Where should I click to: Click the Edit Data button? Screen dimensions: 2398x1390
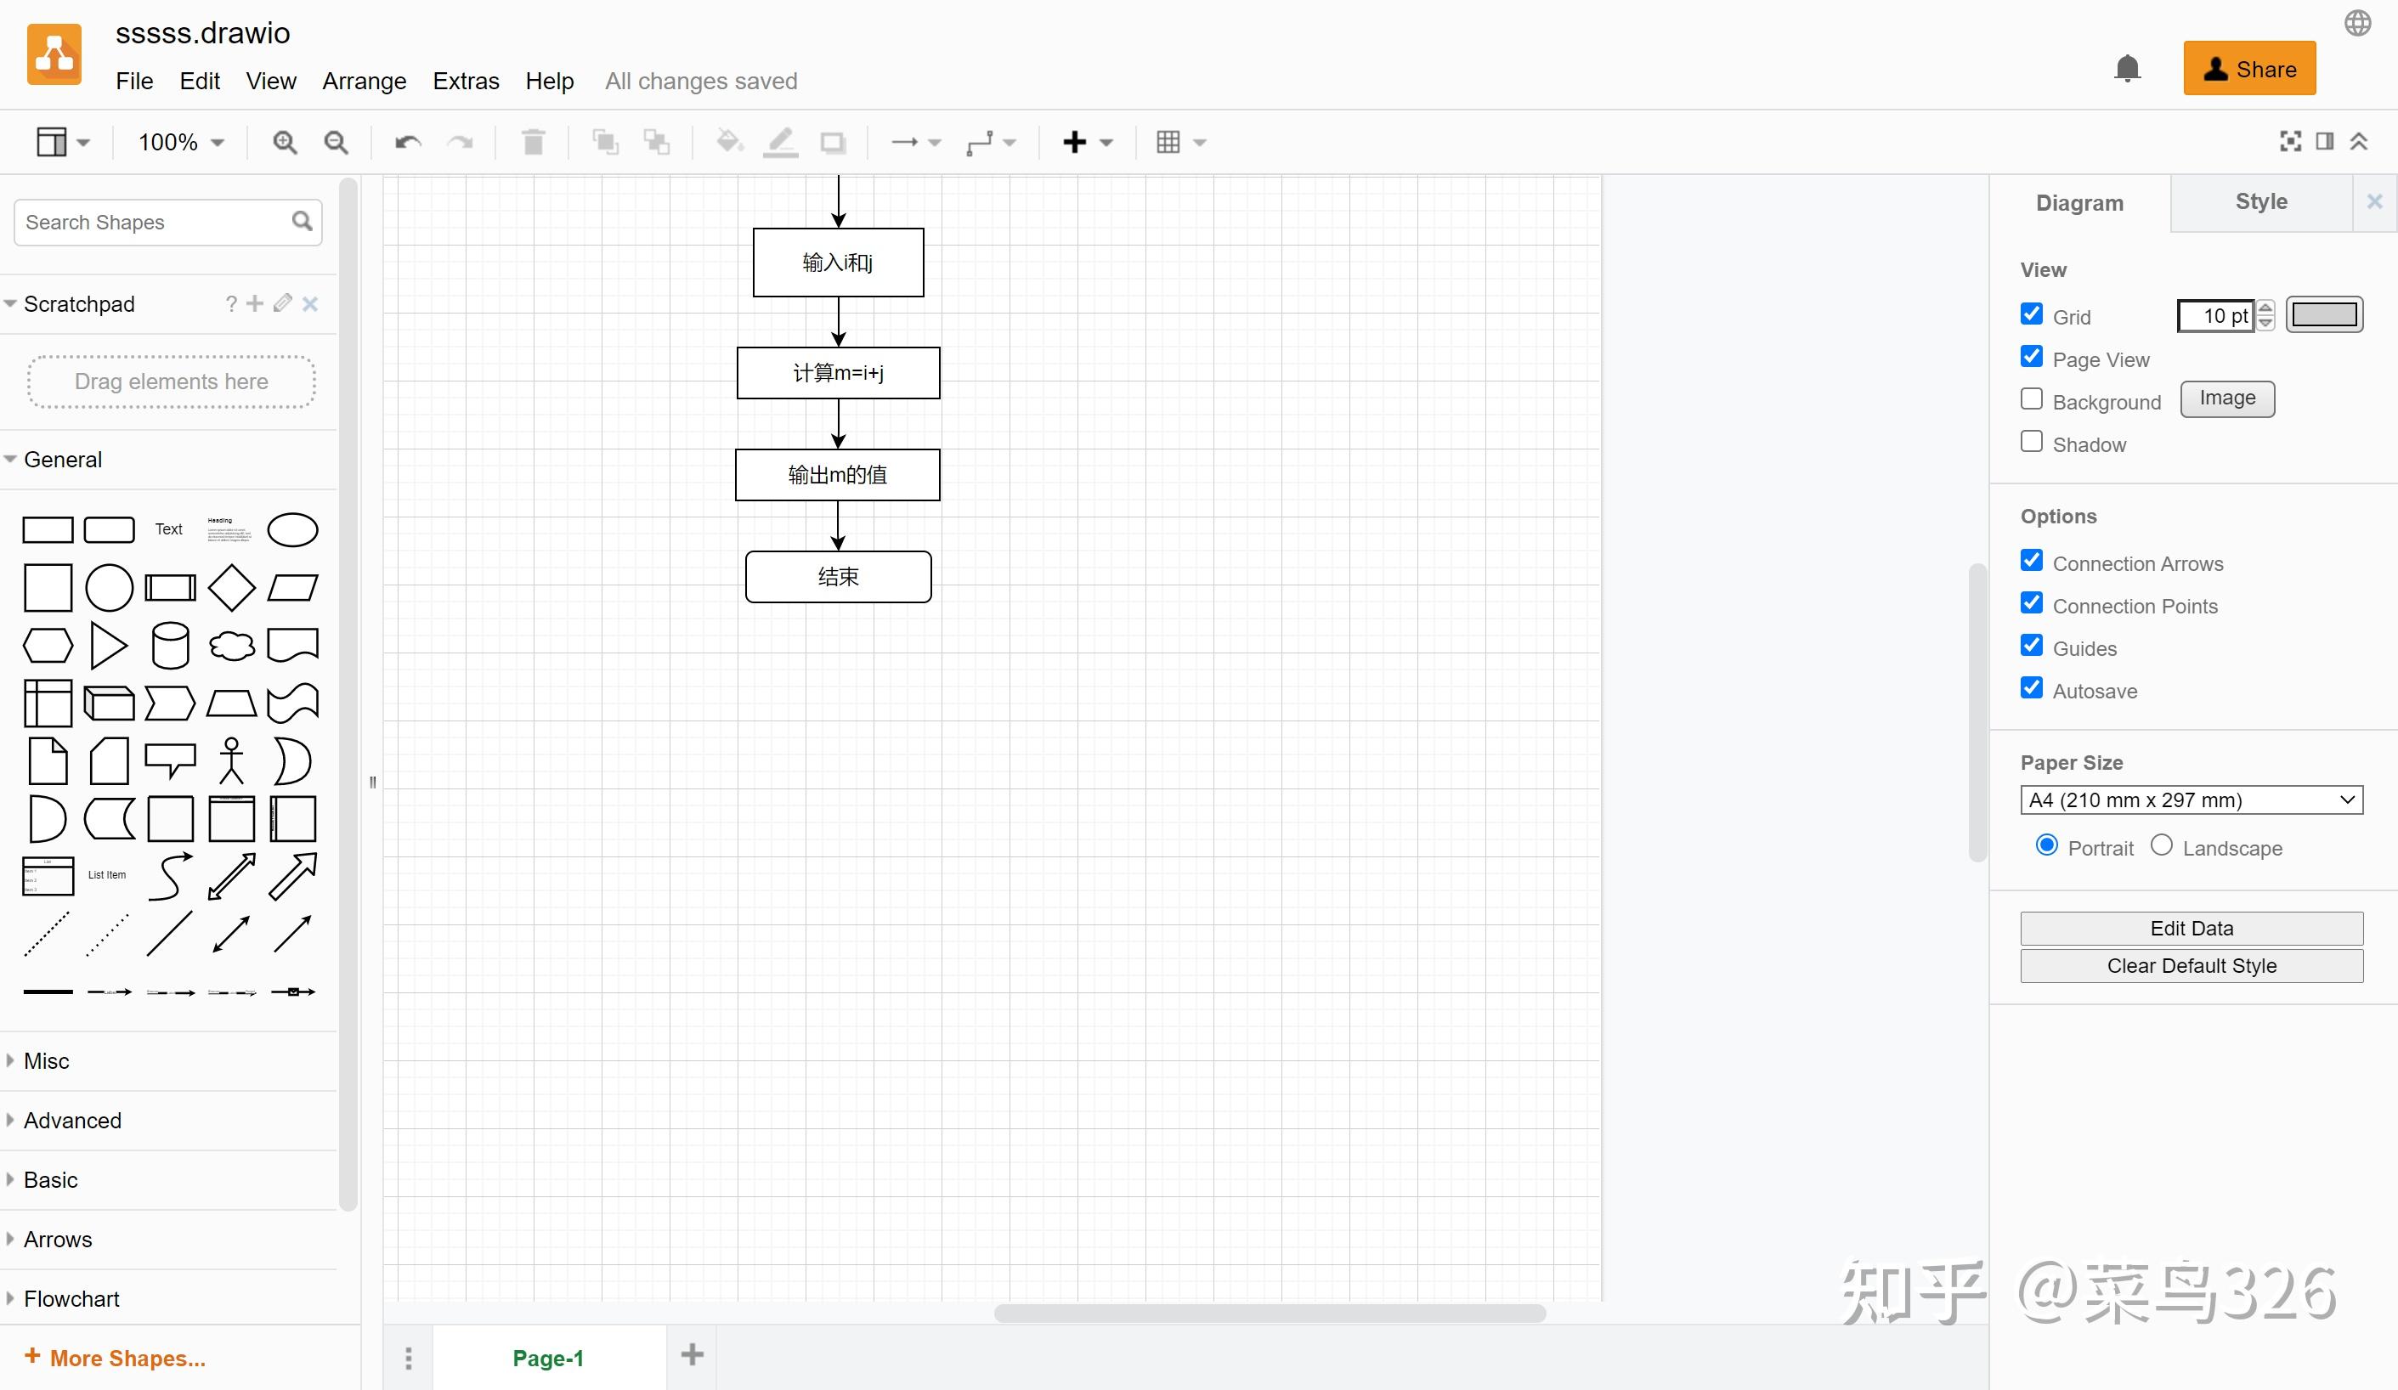click(x=2191, y=929)
